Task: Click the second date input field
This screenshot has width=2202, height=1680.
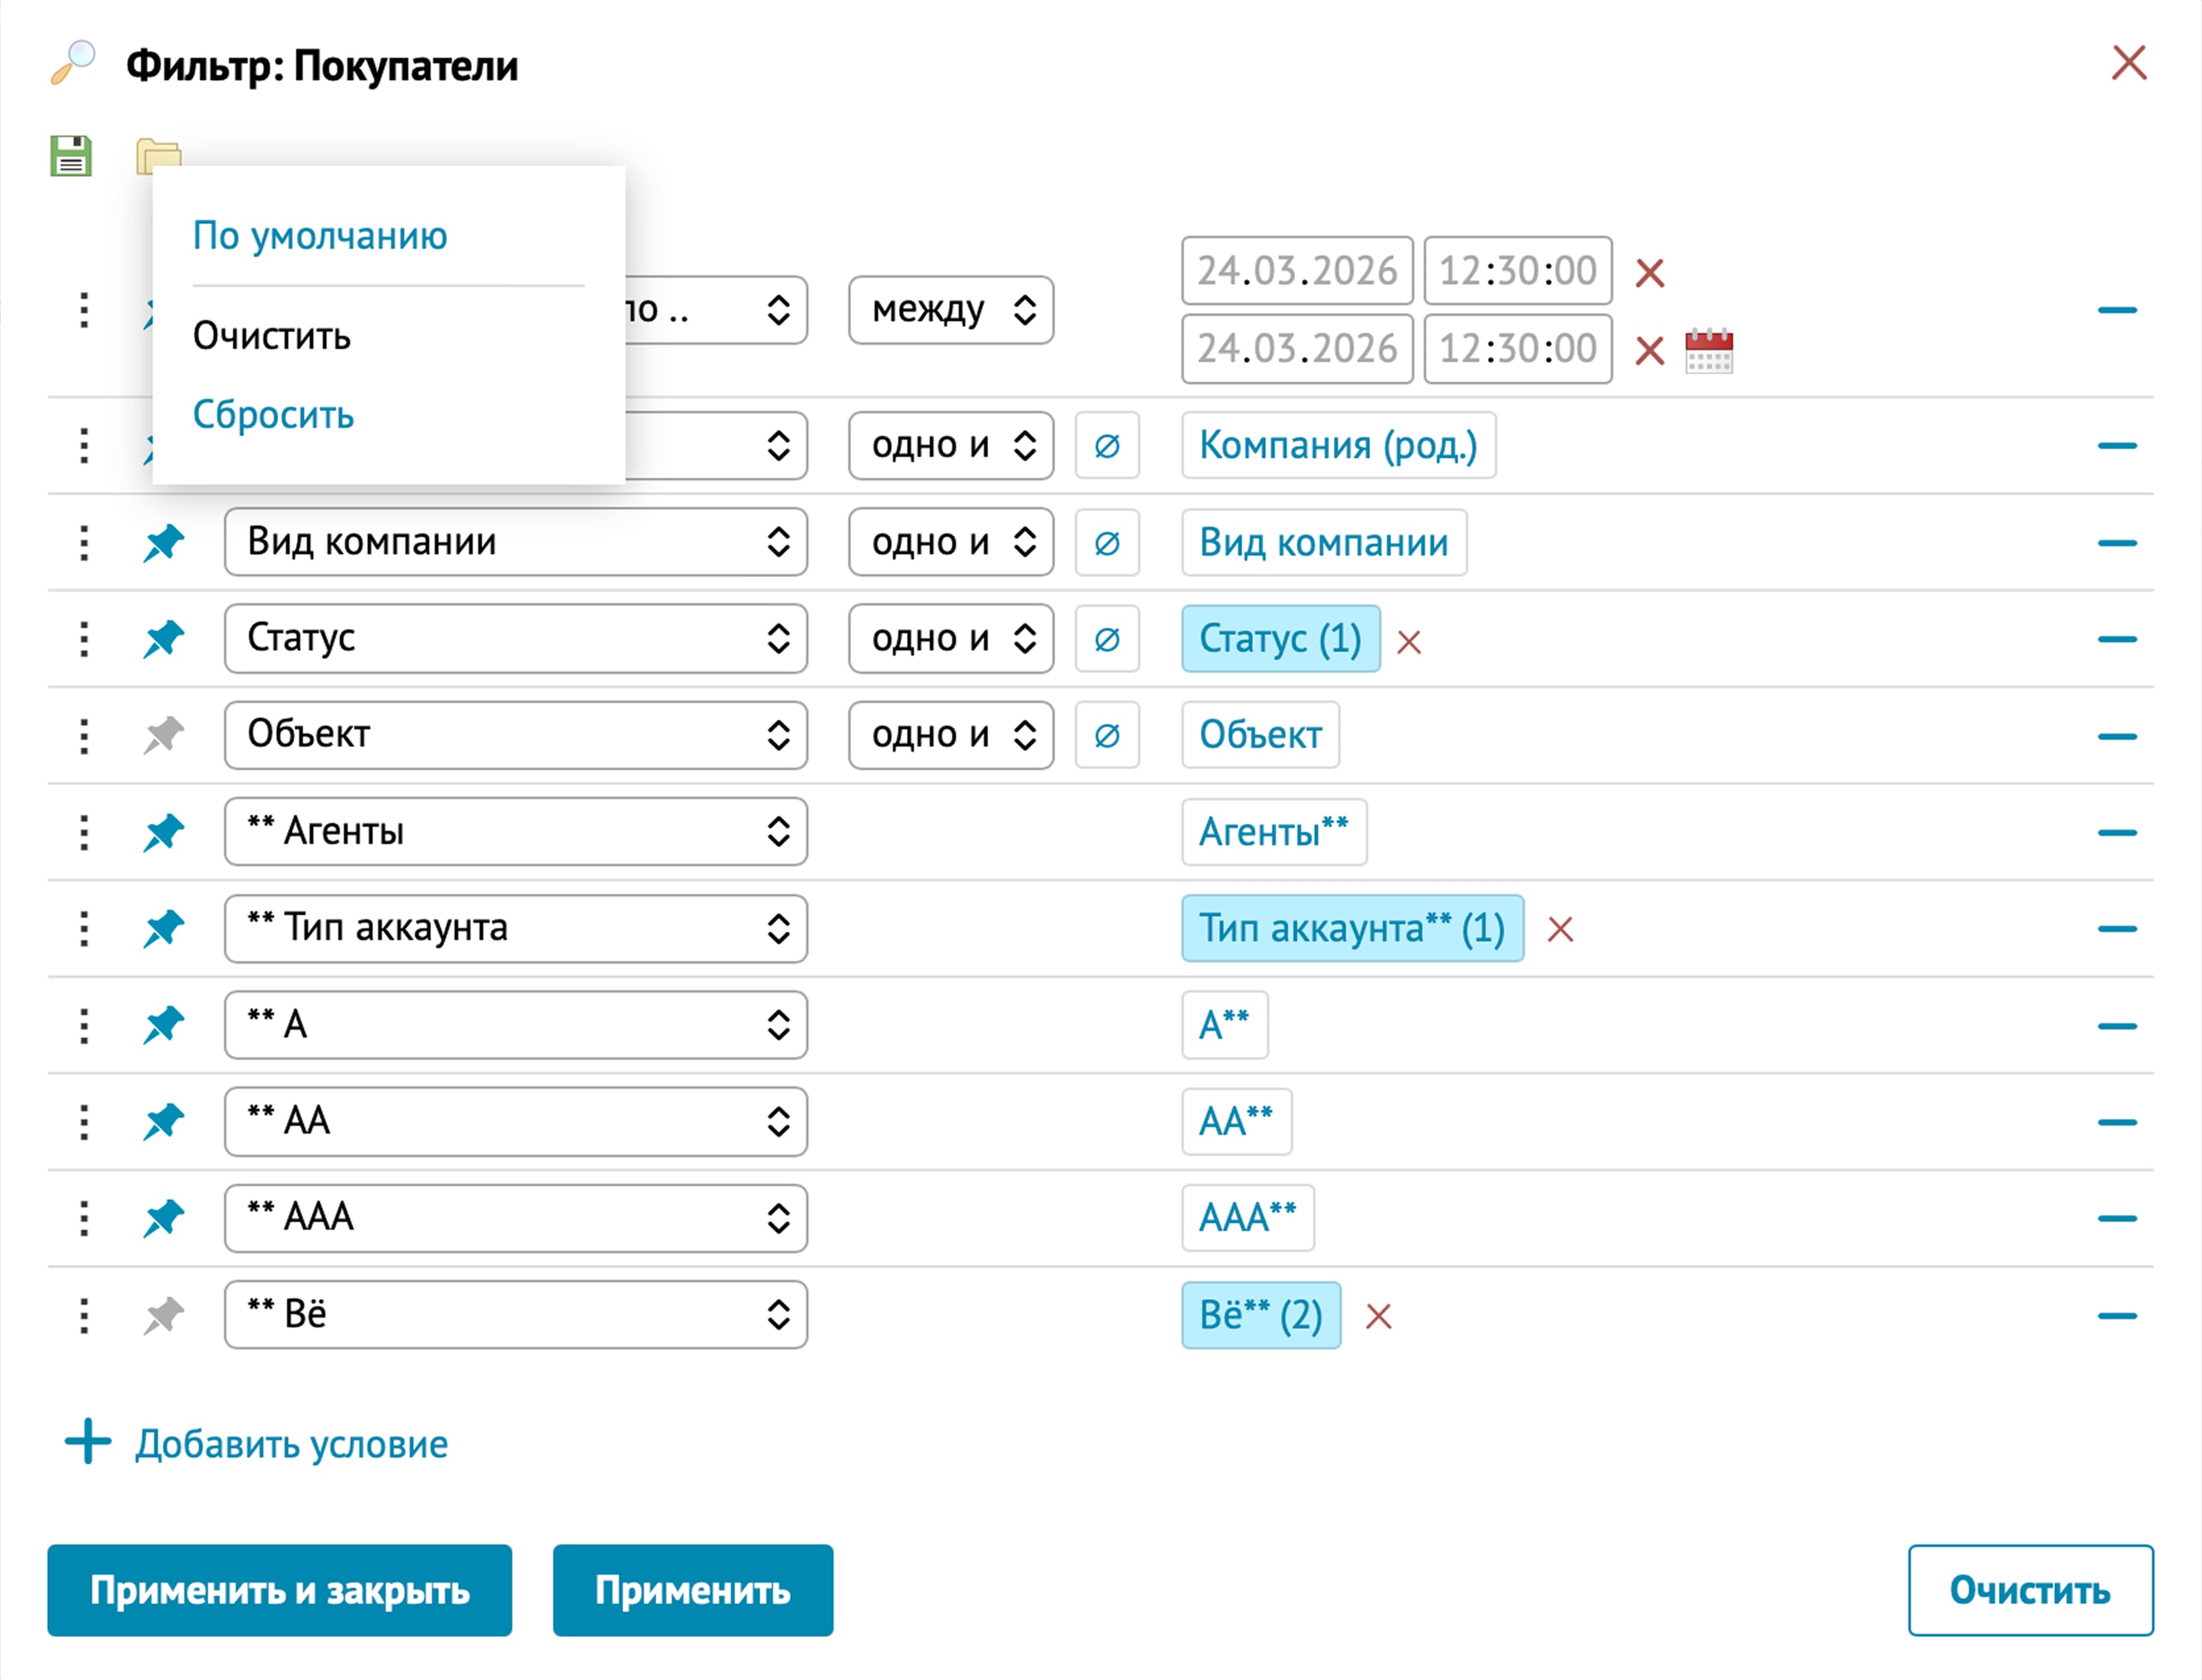Action: (x=1296, y=349)
